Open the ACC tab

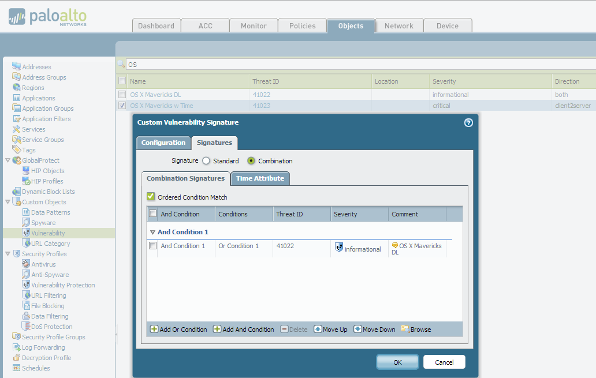(205, 25)
